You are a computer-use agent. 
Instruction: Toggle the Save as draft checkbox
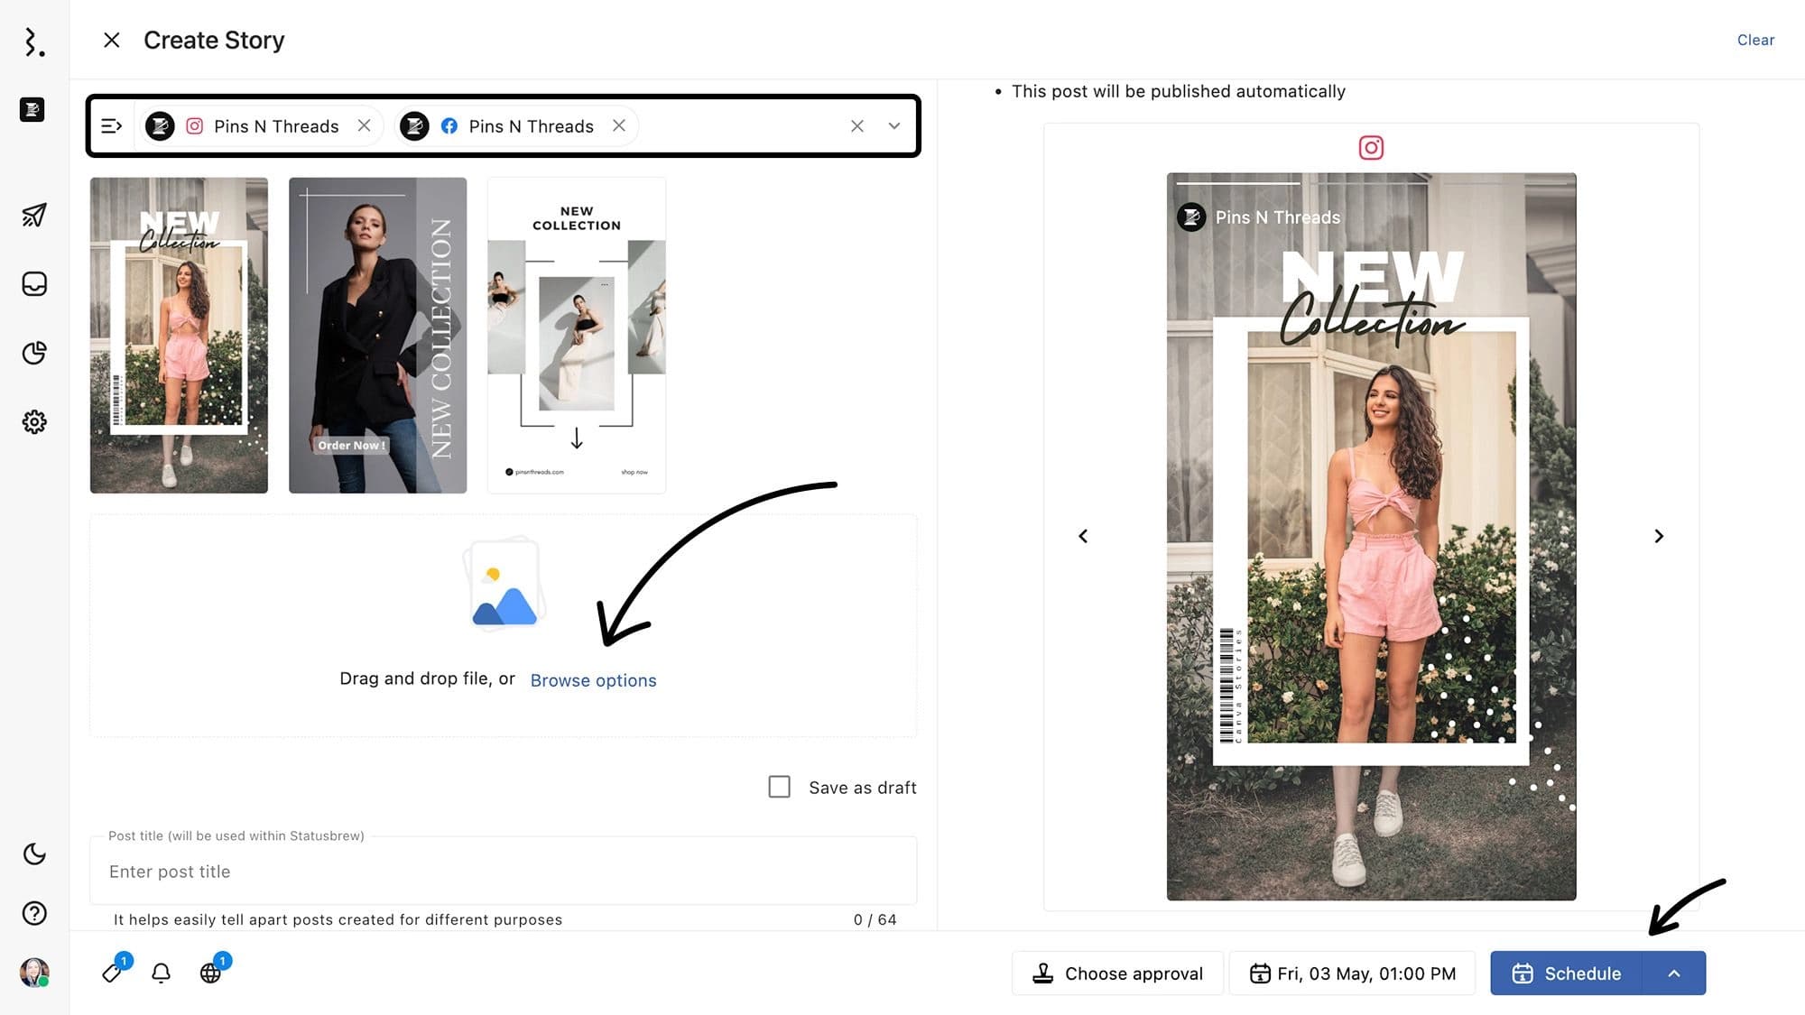pos(779,787)
